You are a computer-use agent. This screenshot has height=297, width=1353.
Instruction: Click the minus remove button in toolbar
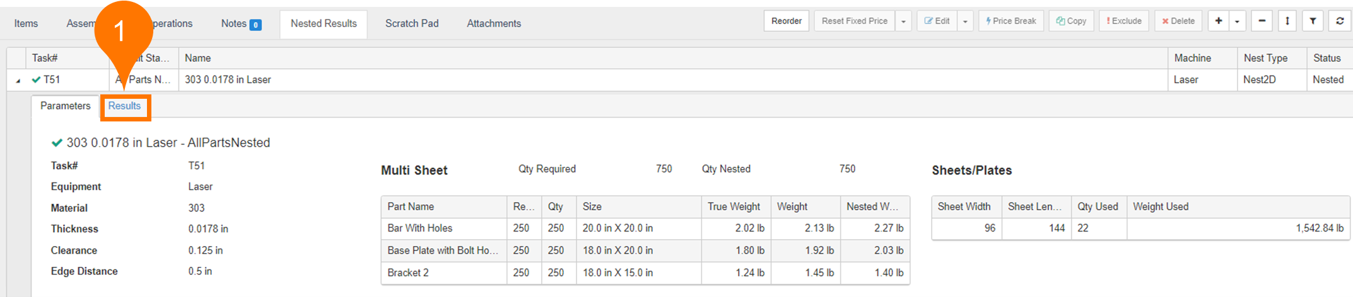pos(1262,21)
